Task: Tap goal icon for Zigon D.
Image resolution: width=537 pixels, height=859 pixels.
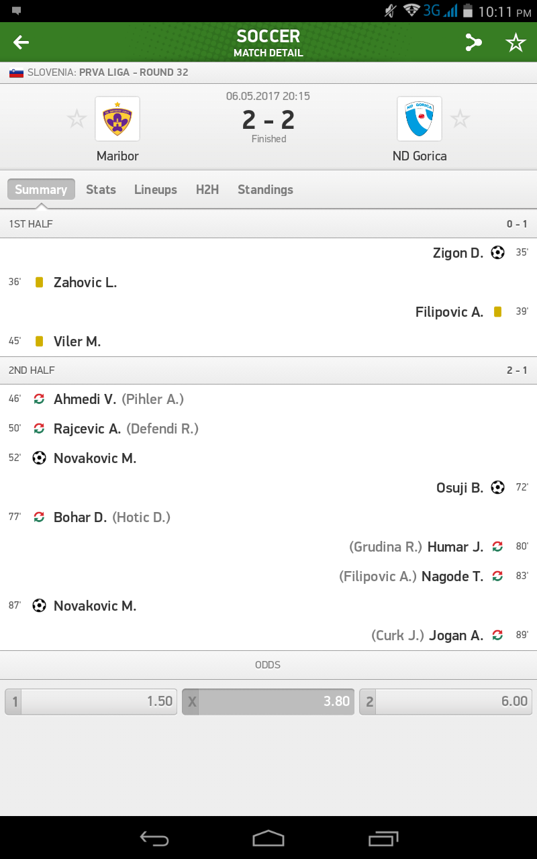Action: coord(497,253)
